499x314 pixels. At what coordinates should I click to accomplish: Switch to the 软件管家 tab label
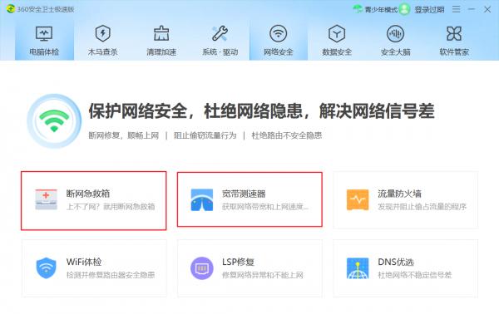(454, 52)
